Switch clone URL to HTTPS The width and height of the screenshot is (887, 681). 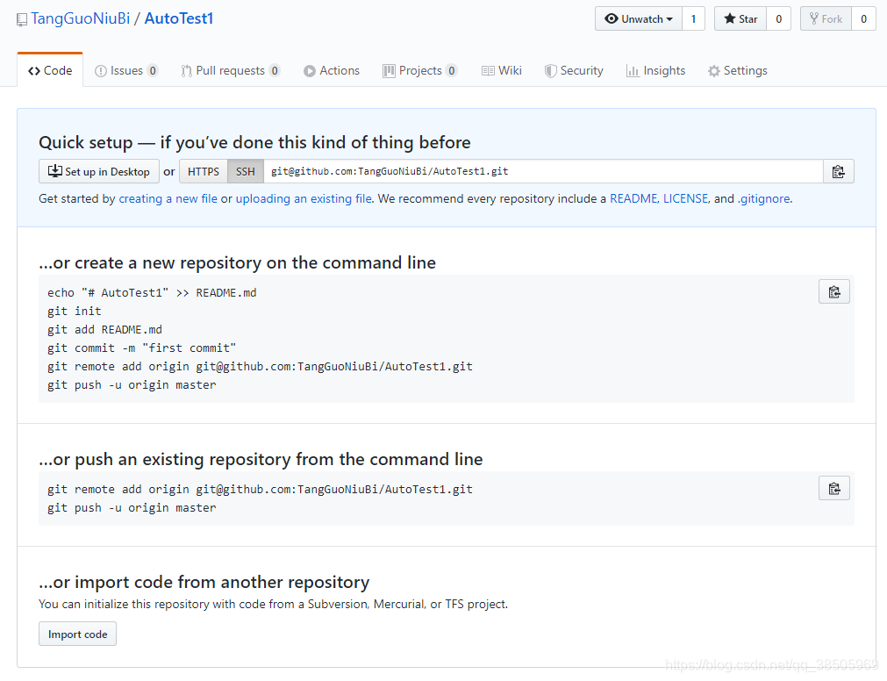(203, 171)
